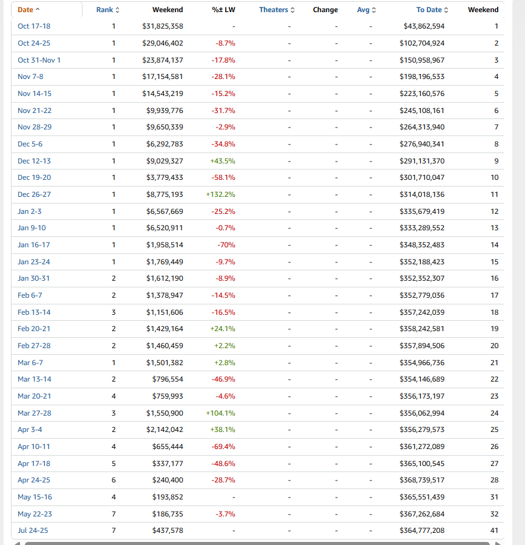Select the +43.5% change value
This screenshot has height=545, width=525.
click(223, 161)
